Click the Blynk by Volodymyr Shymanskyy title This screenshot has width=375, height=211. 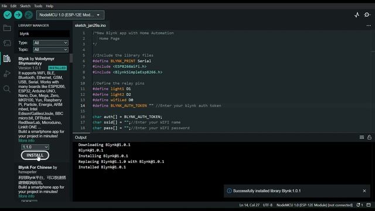tap(36, 61)
